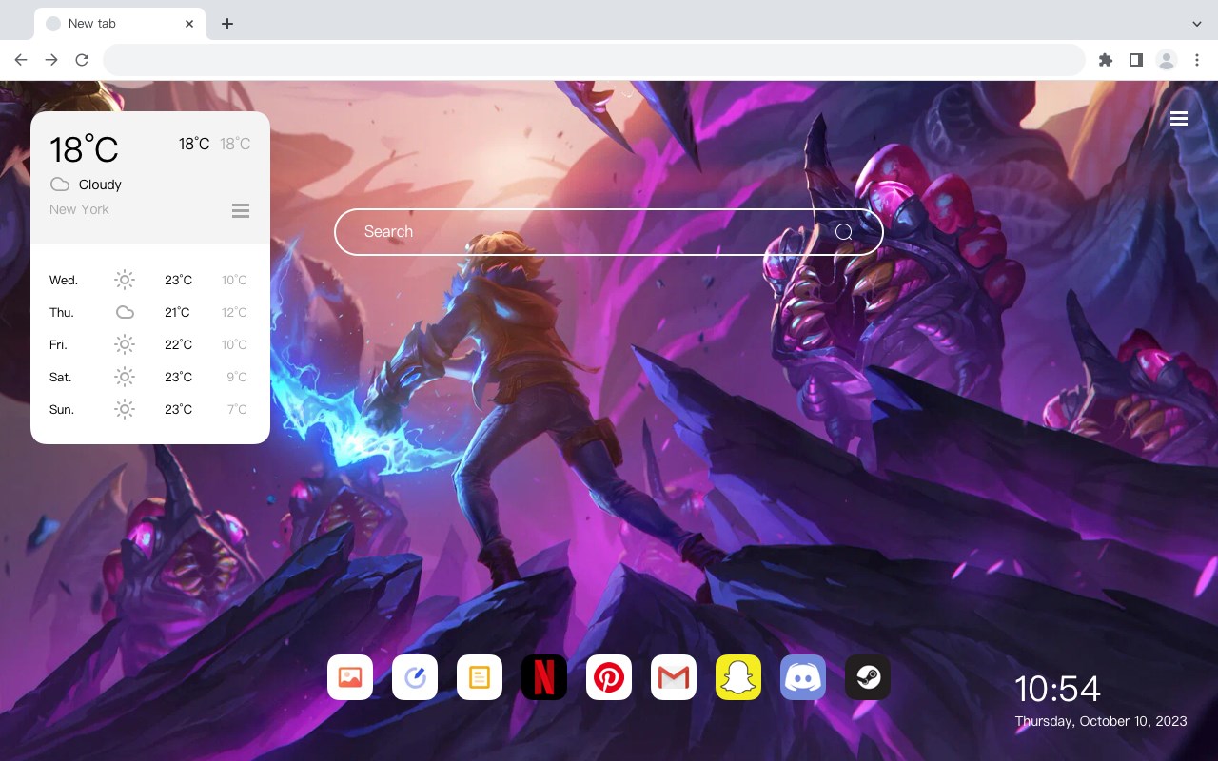Select the Sat. forecast row label
This screenshot has width=1218, height=761.
click(61, 377)
